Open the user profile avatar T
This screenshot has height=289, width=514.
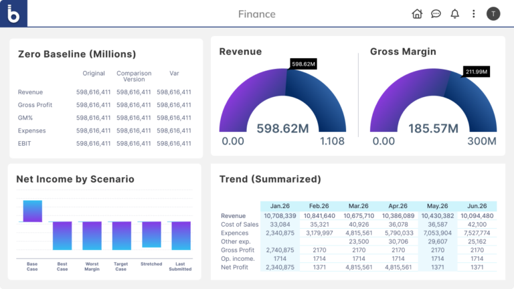pos(493,14)
